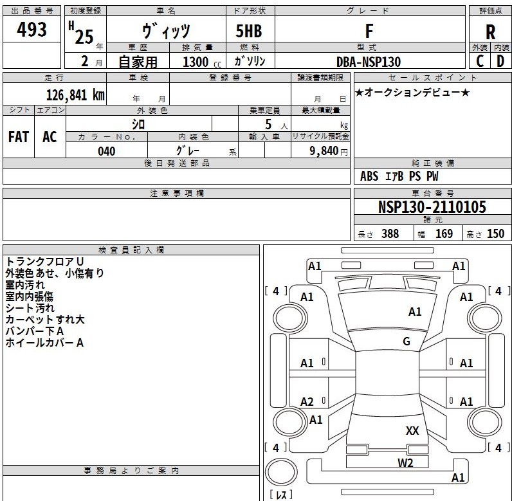
Task: Select the evaluation score R
Action: [490, 32]
